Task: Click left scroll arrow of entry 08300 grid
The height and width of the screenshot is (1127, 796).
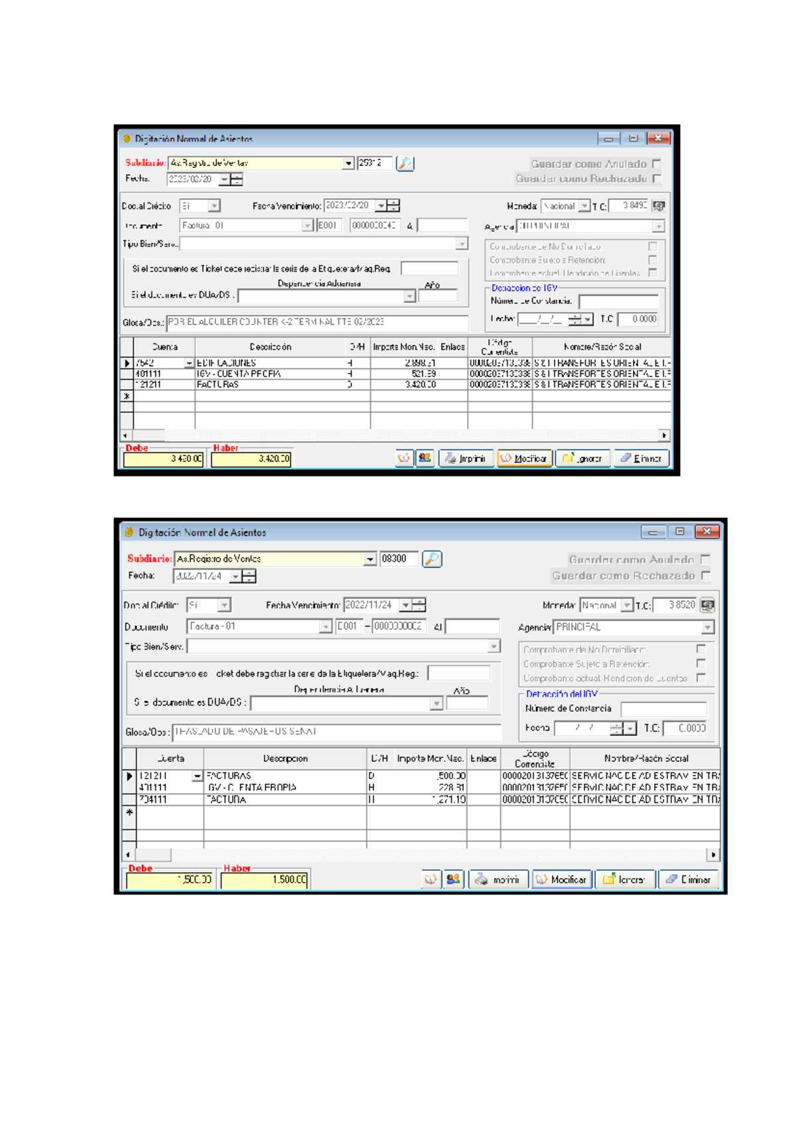Action: pyautogui.click(x=128, y=855)
